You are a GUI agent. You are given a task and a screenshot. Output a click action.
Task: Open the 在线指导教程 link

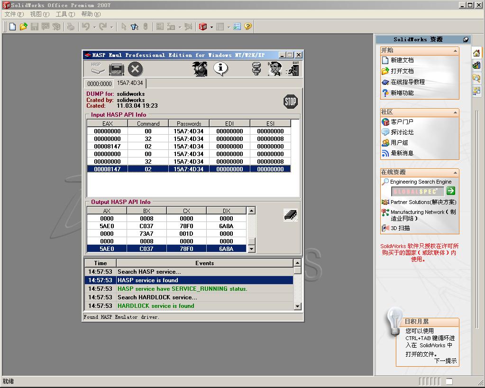[408, 82]
